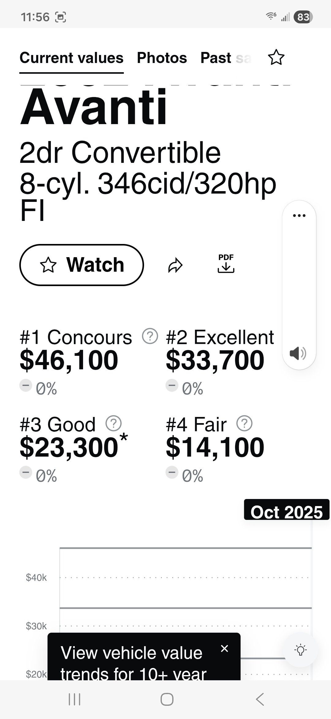Open help for #1 Concours condition
Viewport: 331px width, 719px height.
150,336
